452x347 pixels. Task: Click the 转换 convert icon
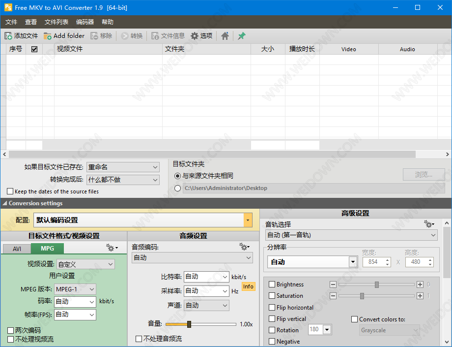click(124, 36)
